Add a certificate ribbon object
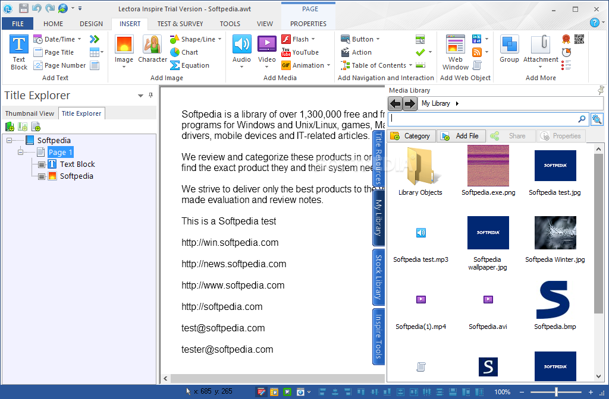 (x=566, y=39)
